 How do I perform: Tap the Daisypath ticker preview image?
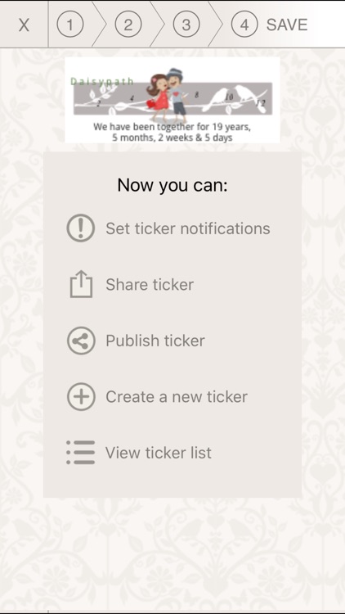[x=172, y=100]
